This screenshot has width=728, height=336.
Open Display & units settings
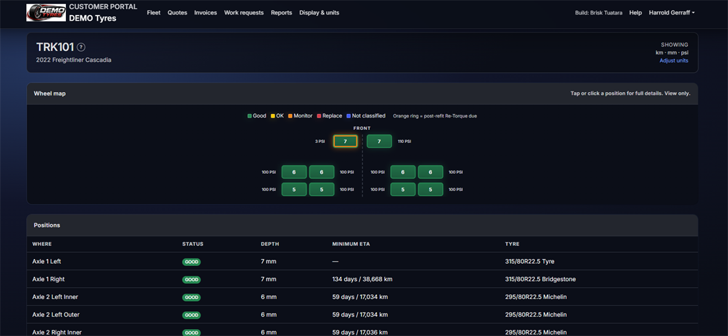[319, 12]
